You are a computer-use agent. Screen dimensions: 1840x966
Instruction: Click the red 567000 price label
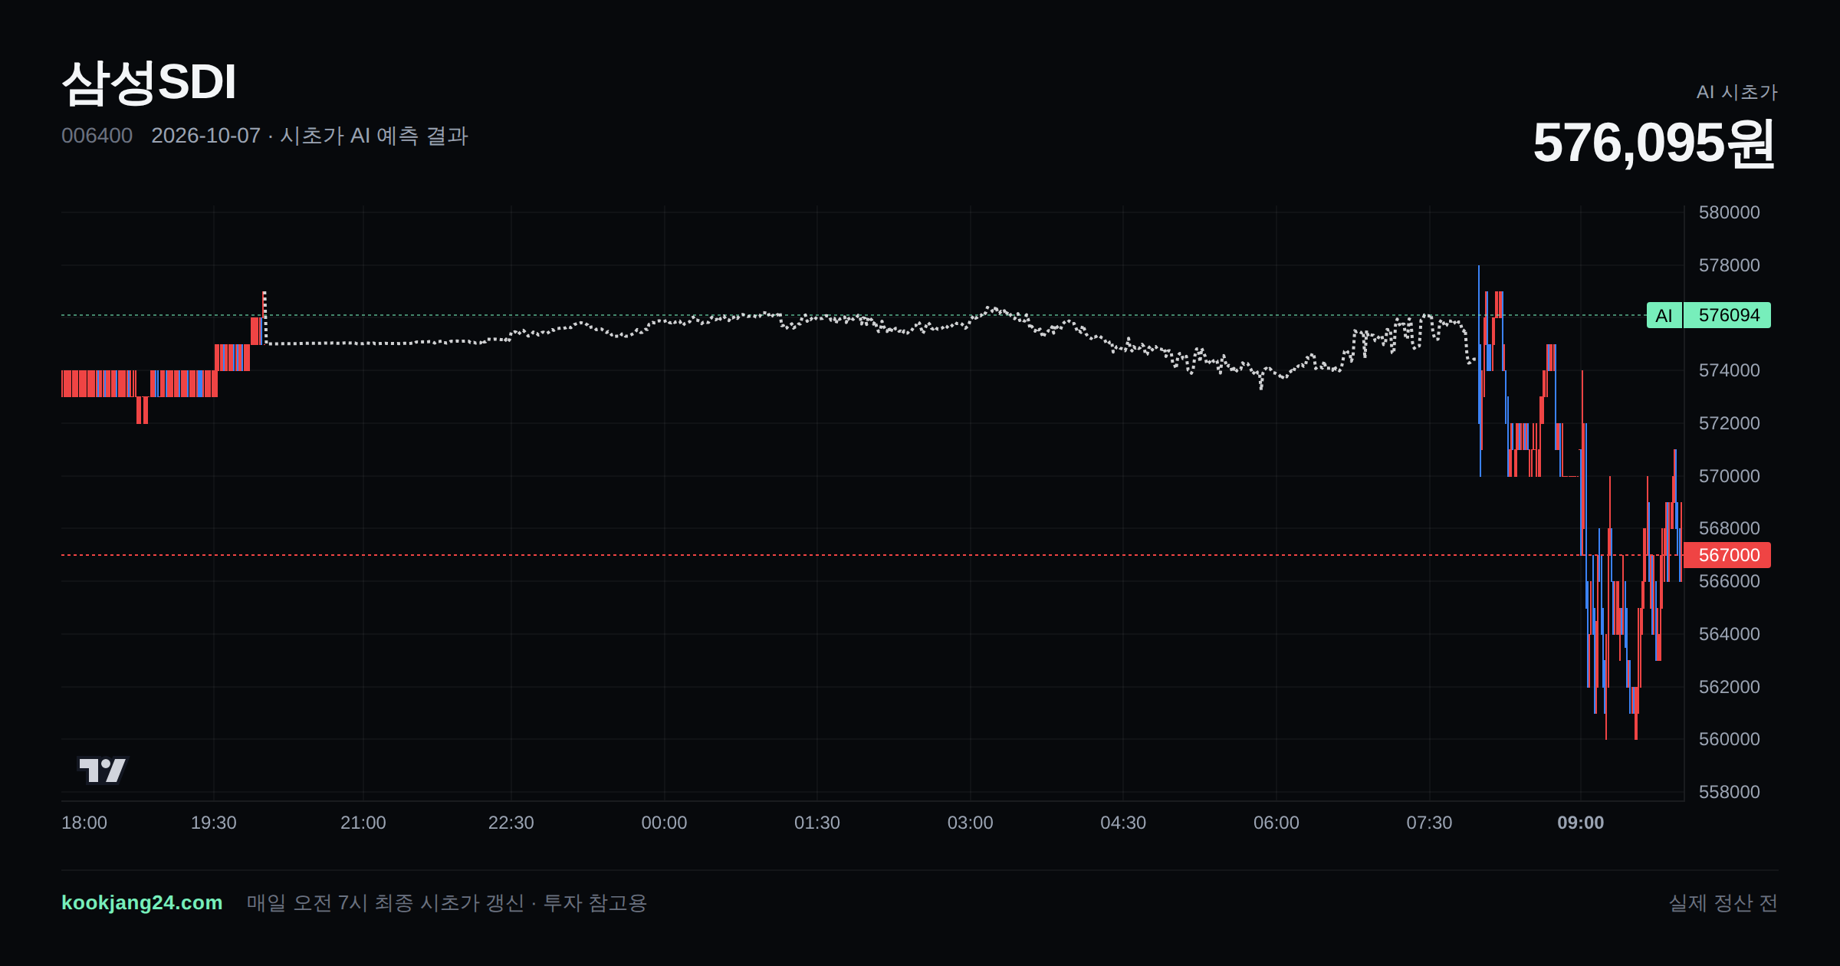coord(1728,555)
